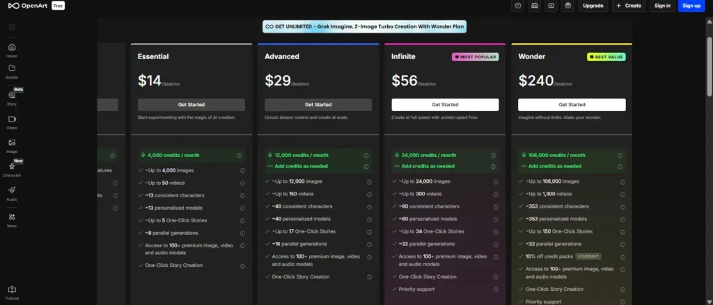Click the $240 Wonder price text
The image size is (713, 305).
click(535, 81)
